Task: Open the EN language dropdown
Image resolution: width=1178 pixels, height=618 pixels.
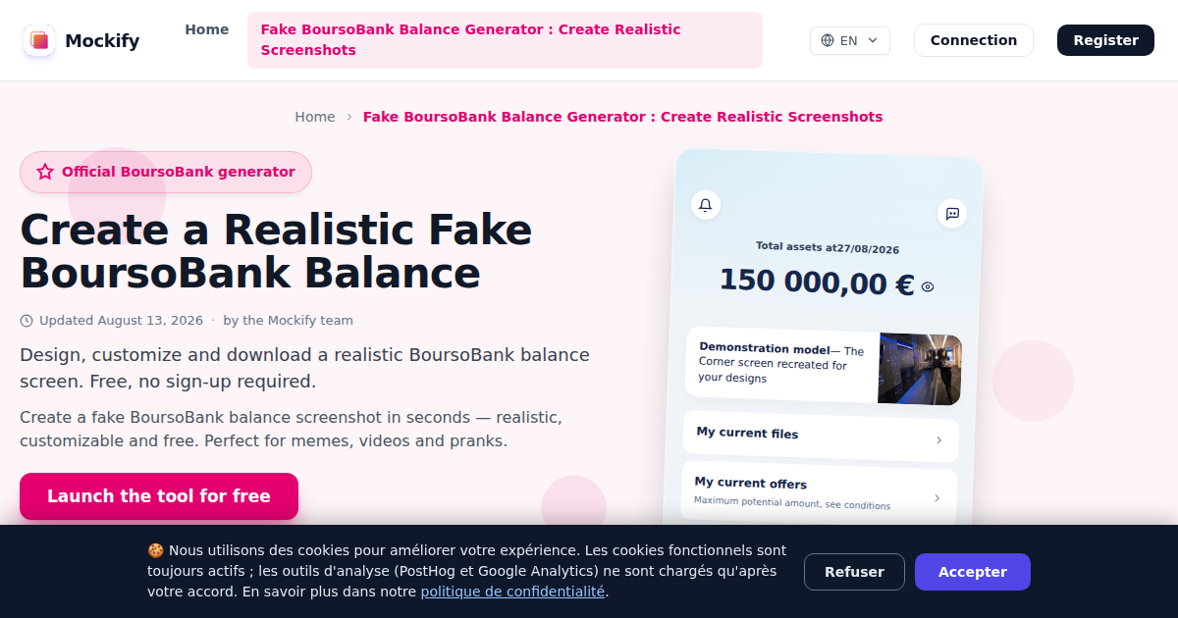Action: pyautogui.click(x=850, y=40)
